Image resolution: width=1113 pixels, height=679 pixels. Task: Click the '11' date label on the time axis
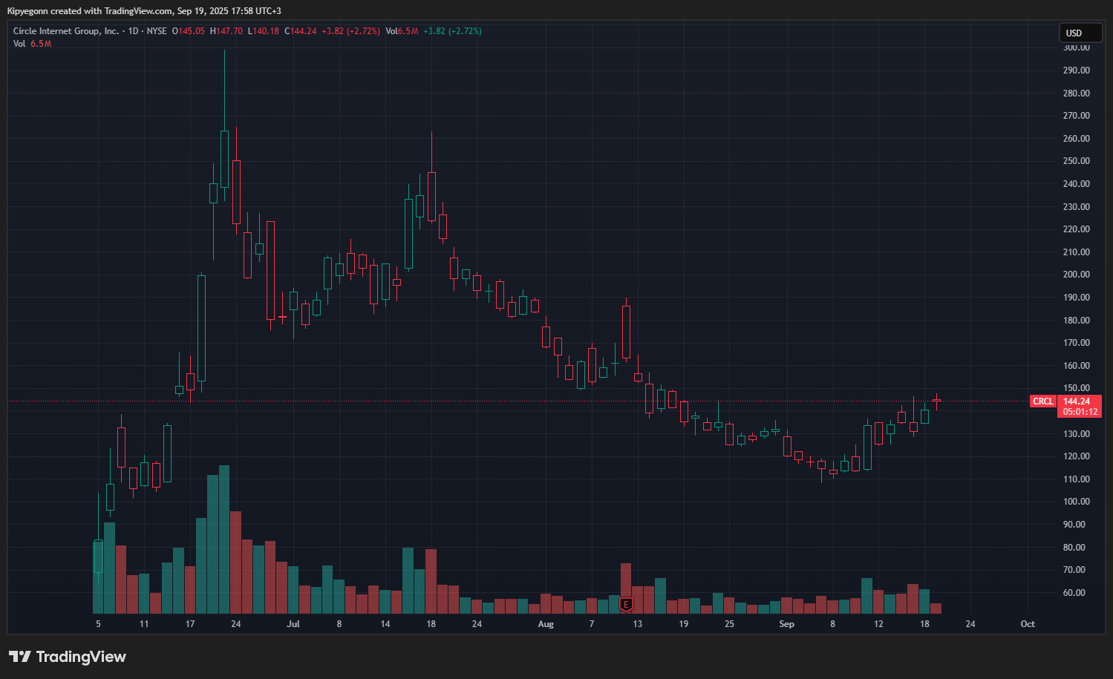(x=144, y=624)
